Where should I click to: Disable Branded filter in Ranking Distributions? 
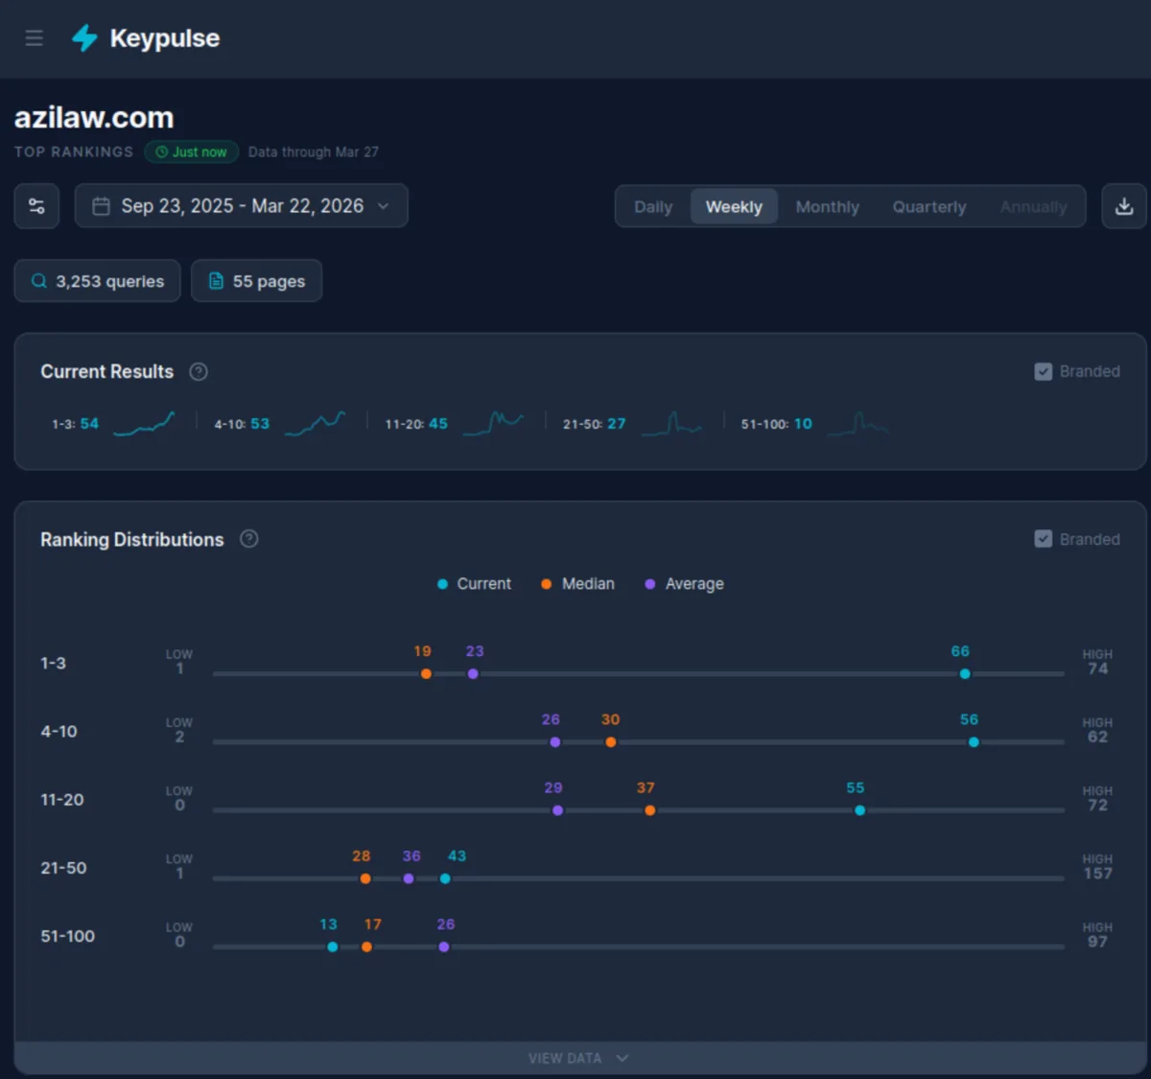tap(1043, 539)
